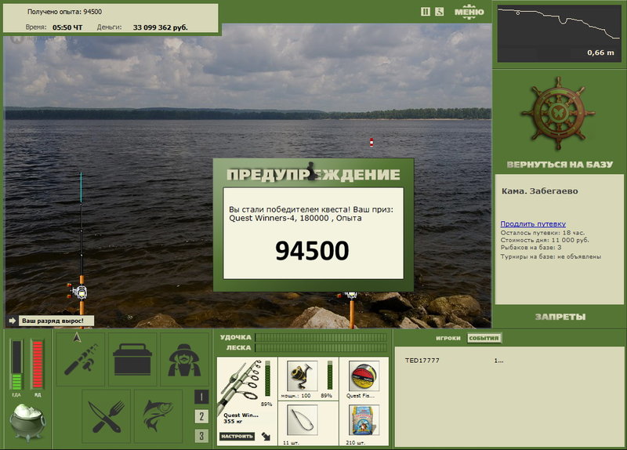Click the УДОЧКА tension bar
Image resolution: width=627 pixels, height=450 pixels.
point(321,337)
